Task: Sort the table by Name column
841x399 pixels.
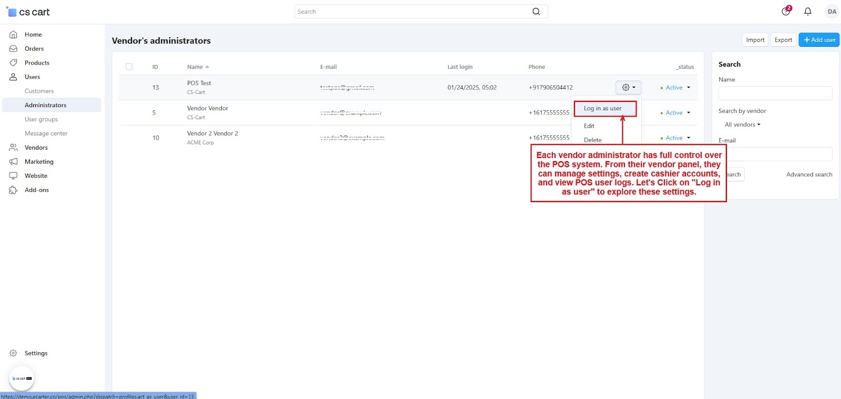Action: tap(195, 67)
